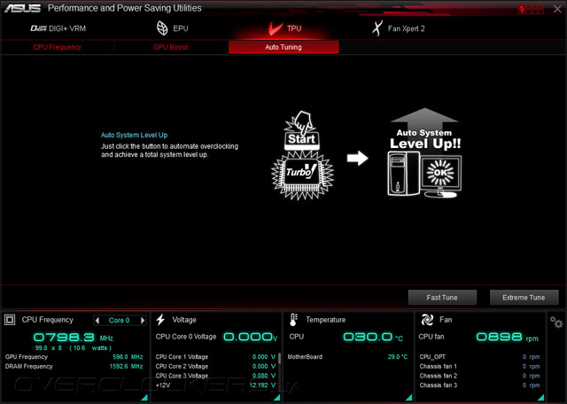Select the previous CPU core arrow
Viewport: 567px width, 404px height.
97,320
